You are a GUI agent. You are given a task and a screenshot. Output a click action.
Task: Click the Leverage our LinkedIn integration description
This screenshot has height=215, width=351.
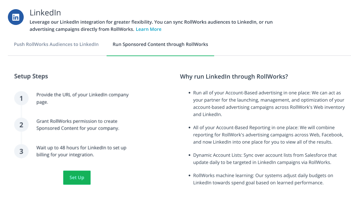(151, 26)
